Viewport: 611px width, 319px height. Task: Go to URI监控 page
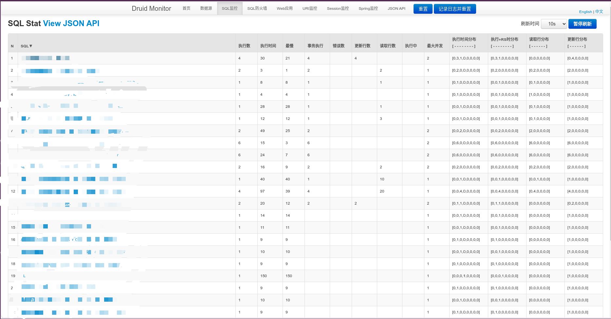[x=310, y=8]
